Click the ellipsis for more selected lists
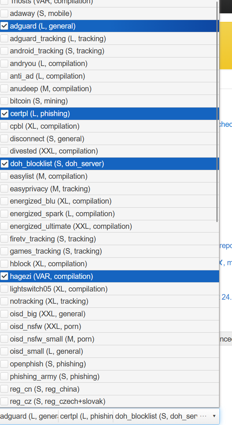This screenshot has height=425, width=232. (x=203, y=416)
